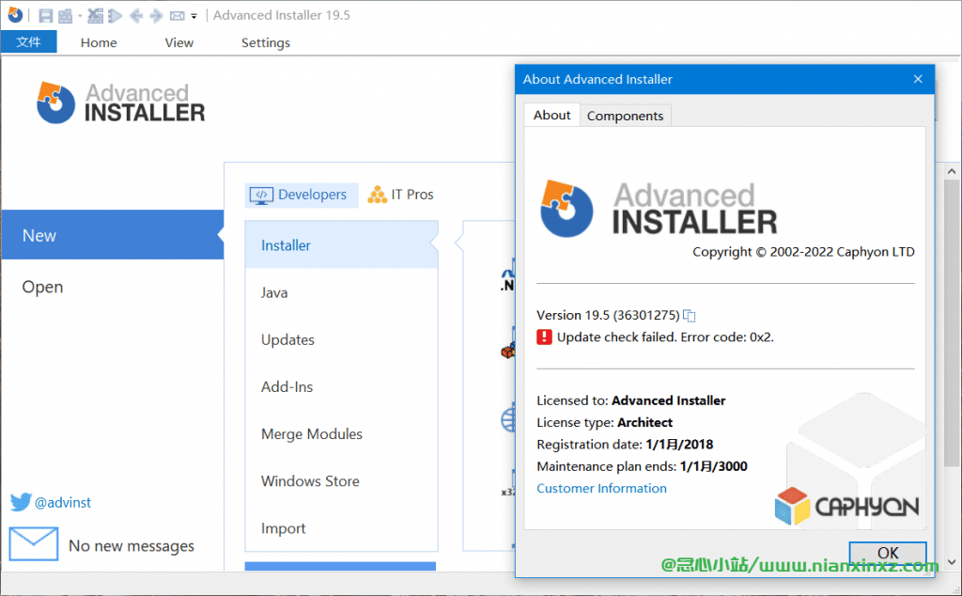Click the License type: Architect line
This screenshot has width=962, height=596.
(604, 422)
